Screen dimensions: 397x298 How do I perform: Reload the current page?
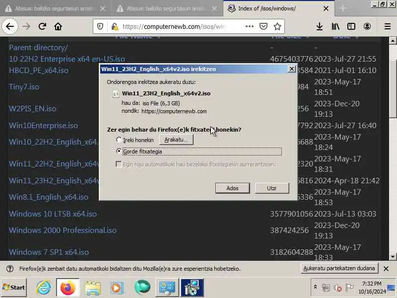[42, 26]
